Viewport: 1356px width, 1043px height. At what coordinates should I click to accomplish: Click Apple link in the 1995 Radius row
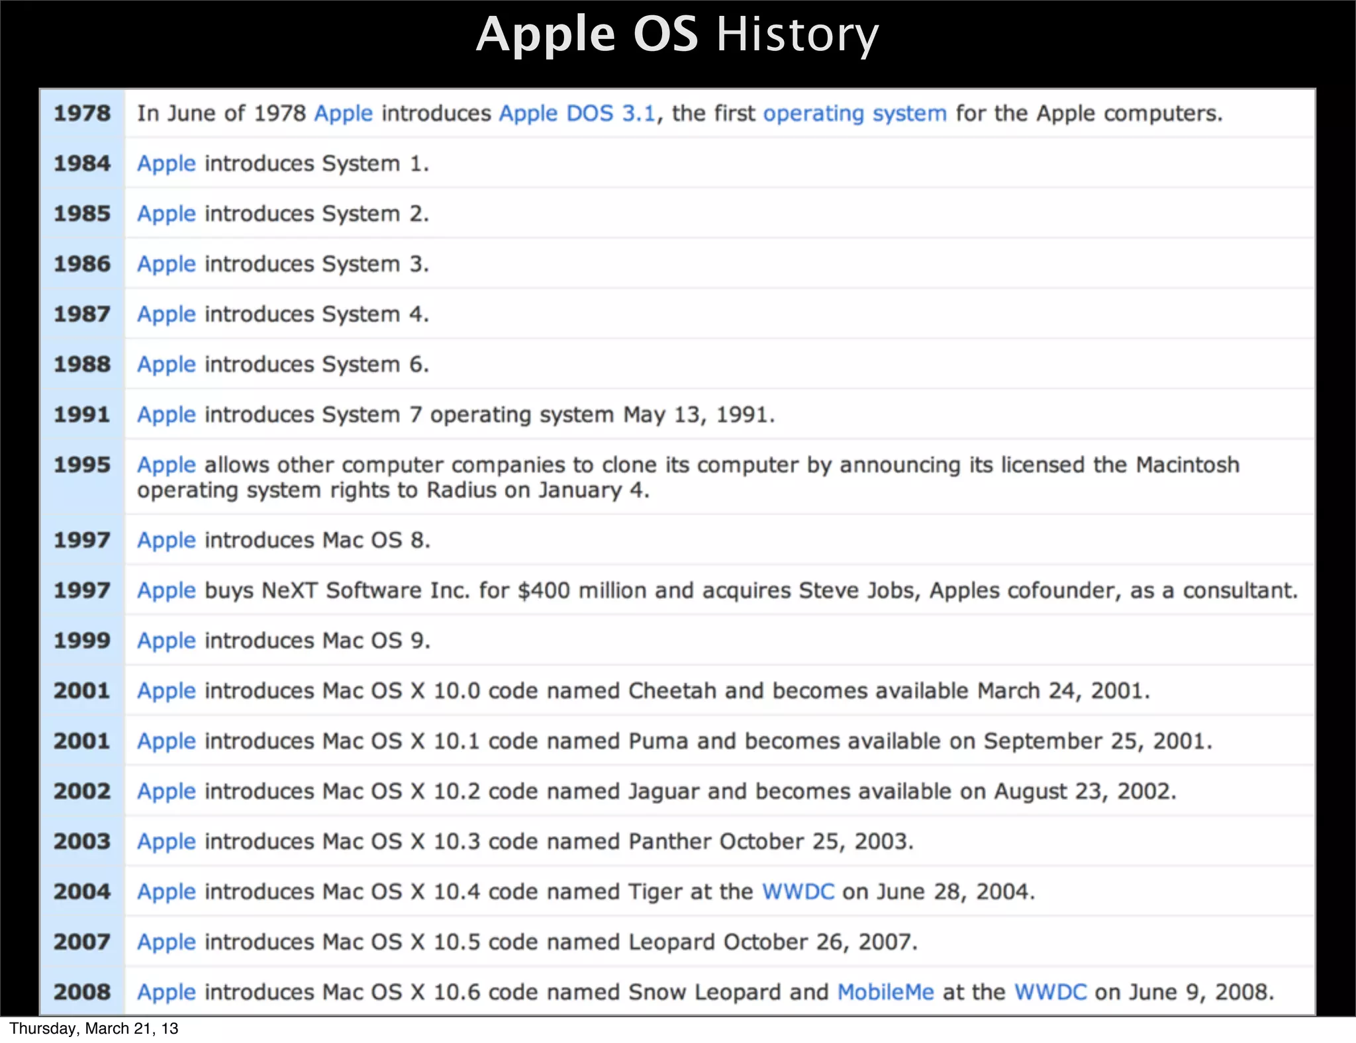point(166,466)
